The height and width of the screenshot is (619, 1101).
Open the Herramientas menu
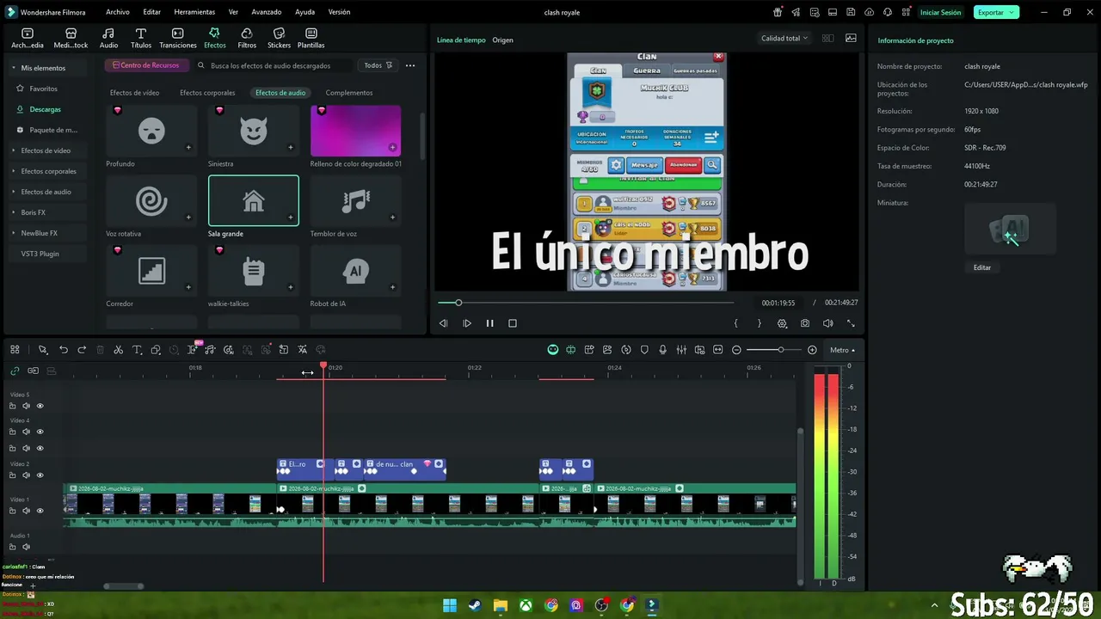click(194, 12)
